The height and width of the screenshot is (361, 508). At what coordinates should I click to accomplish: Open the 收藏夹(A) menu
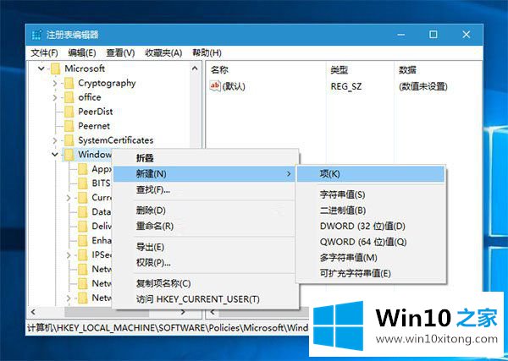pyautogui.click(x=163, y=52)
